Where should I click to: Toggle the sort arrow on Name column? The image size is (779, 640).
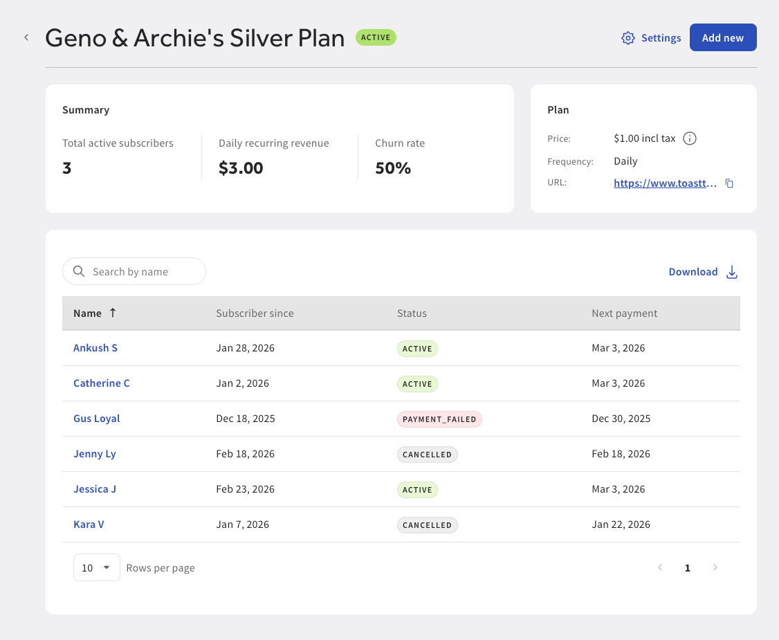click(114, 313)
